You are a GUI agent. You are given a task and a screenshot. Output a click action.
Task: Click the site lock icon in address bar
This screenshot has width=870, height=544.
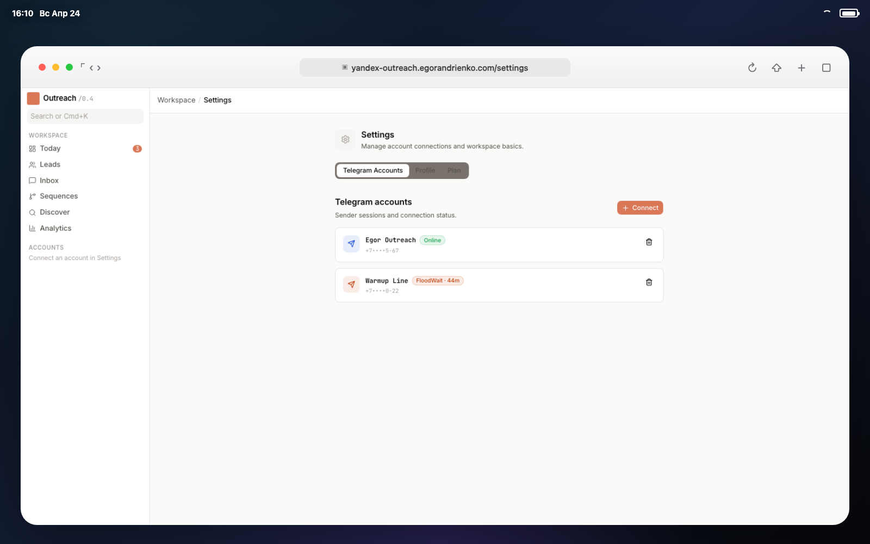coord(345,67)
